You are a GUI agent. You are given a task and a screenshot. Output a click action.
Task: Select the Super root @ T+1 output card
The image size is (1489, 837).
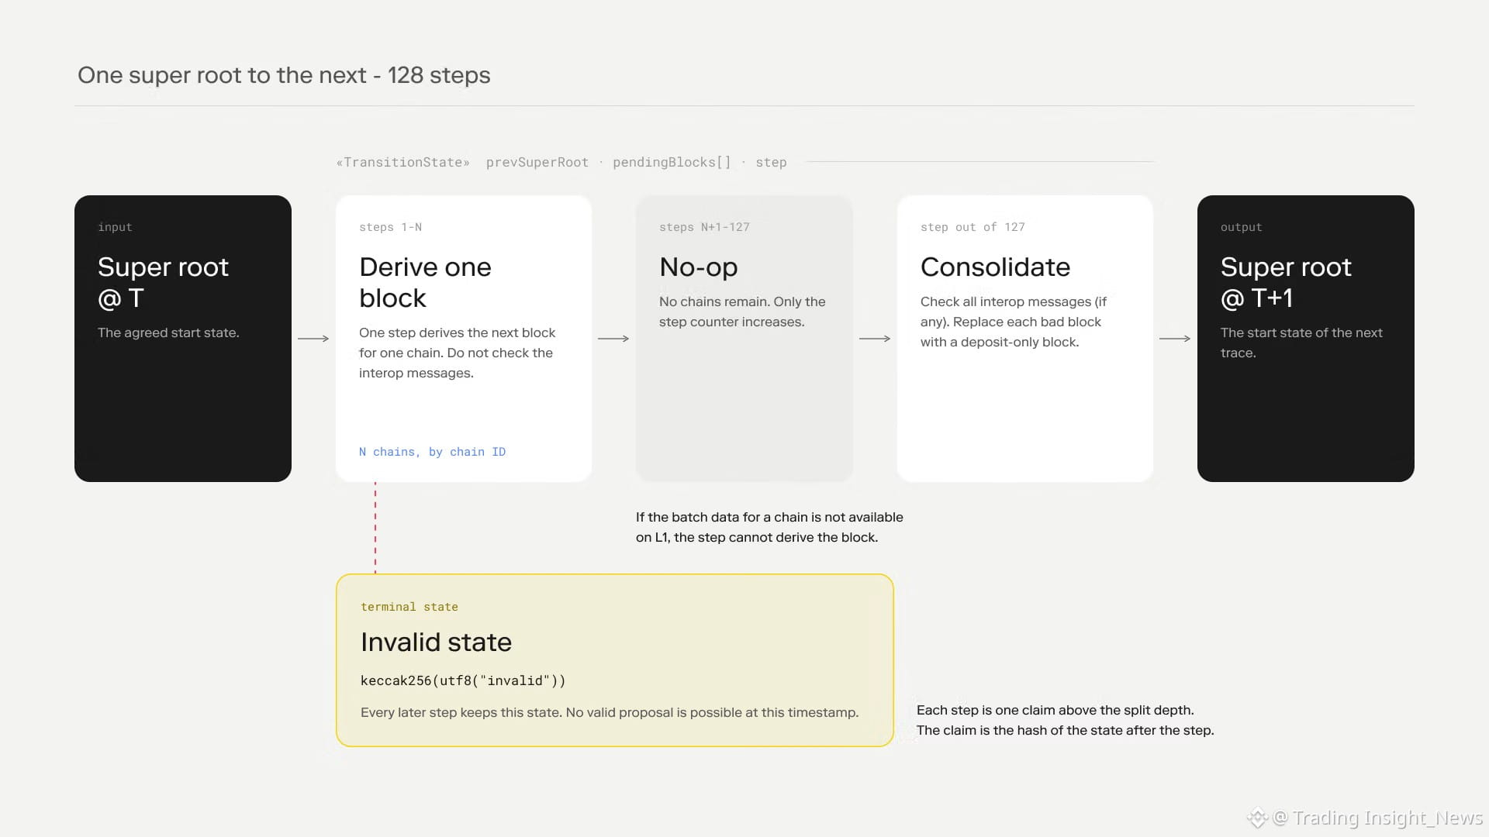[1306, 339]
